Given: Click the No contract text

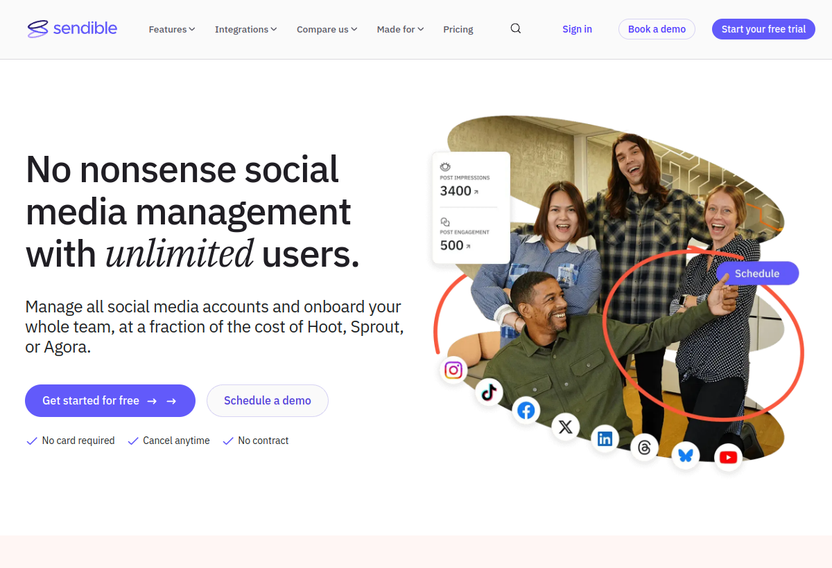Looking at the screenshot, I should click(263, 441).
